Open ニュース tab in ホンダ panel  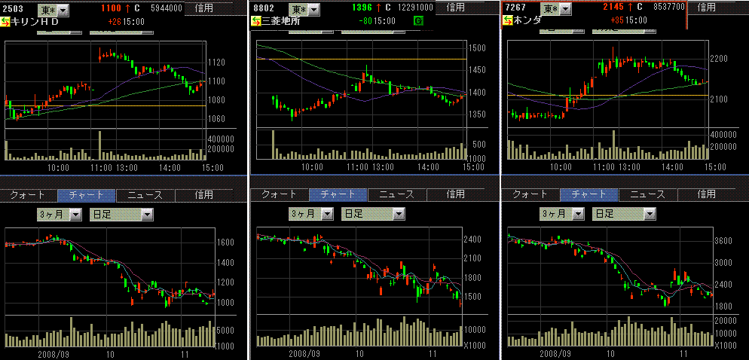[648, 194]
